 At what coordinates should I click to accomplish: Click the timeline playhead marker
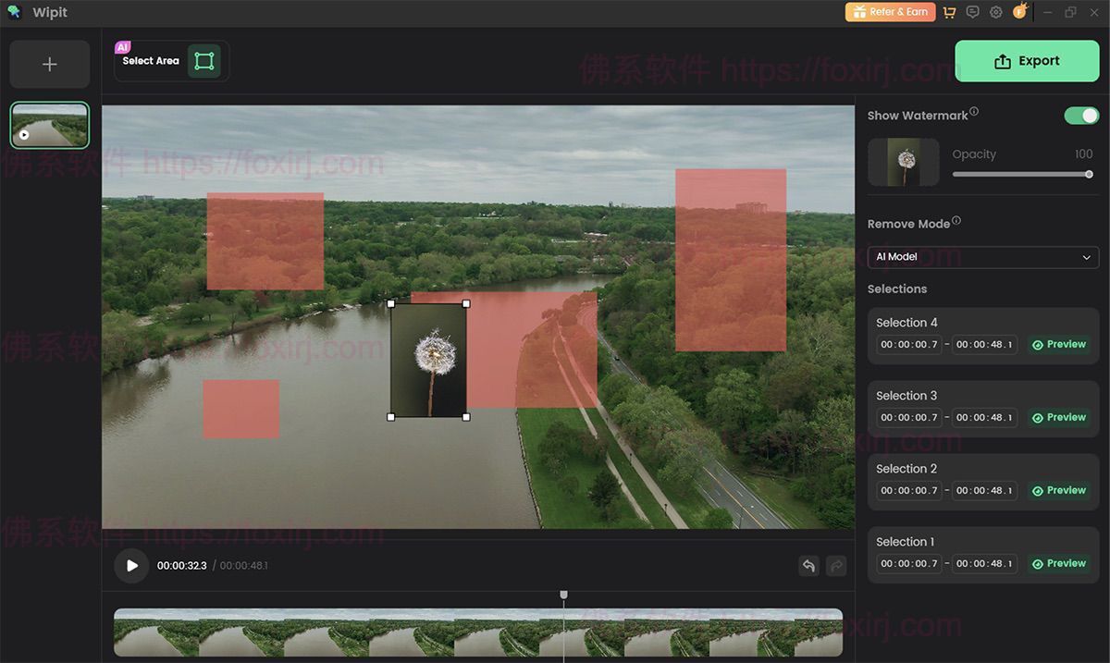point(564,595)
